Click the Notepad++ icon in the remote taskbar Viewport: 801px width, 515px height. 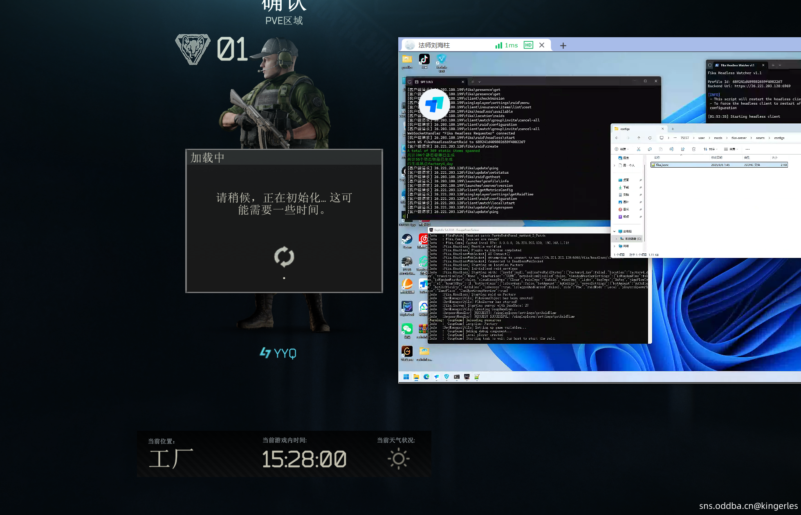[x=477, y=377]
